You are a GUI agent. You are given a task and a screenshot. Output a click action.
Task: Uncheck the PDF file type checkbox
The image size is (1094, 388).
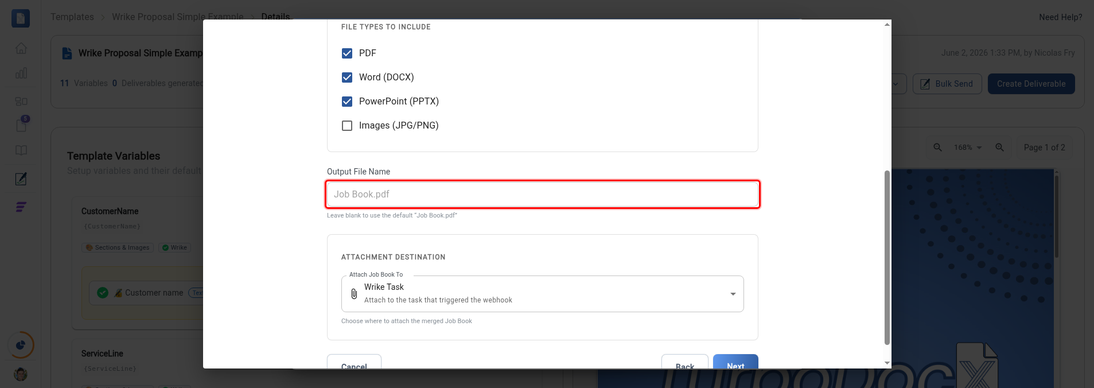pyautogui.click(x=347, y=53)
